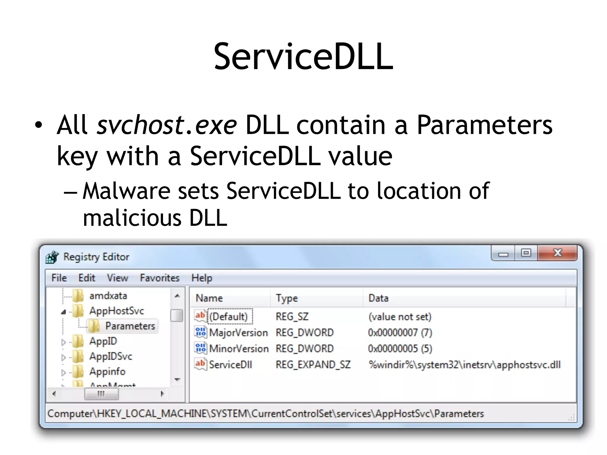Click the apphostsvc.dll path data cell
The width and height of the screenshot is (607, 455).
point(464,365)
